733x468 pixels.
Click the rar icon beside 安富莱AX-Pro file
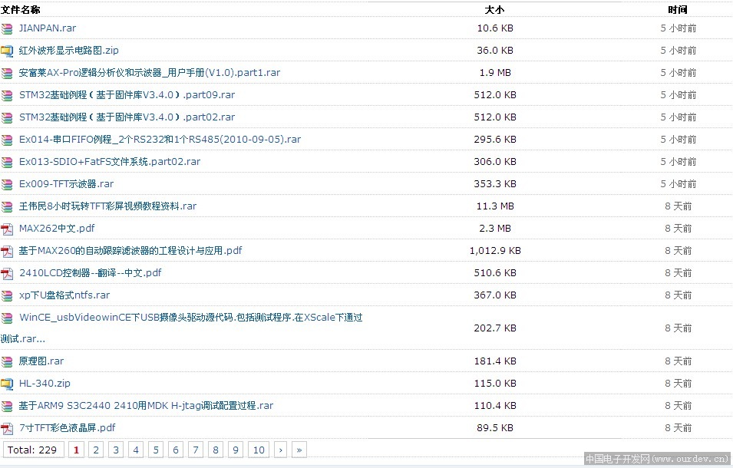coord(7,74)
